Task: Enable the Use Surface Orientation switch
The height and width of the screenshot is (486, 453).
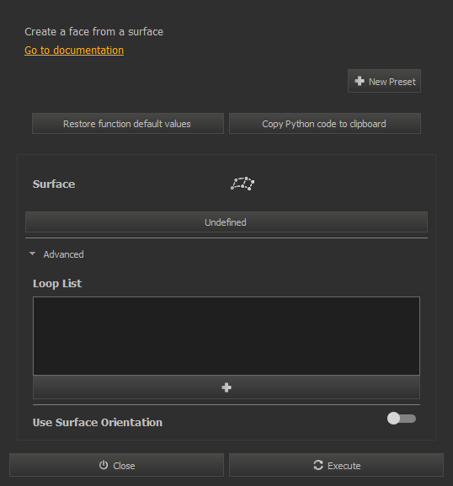Action: (x=402, y=419)
